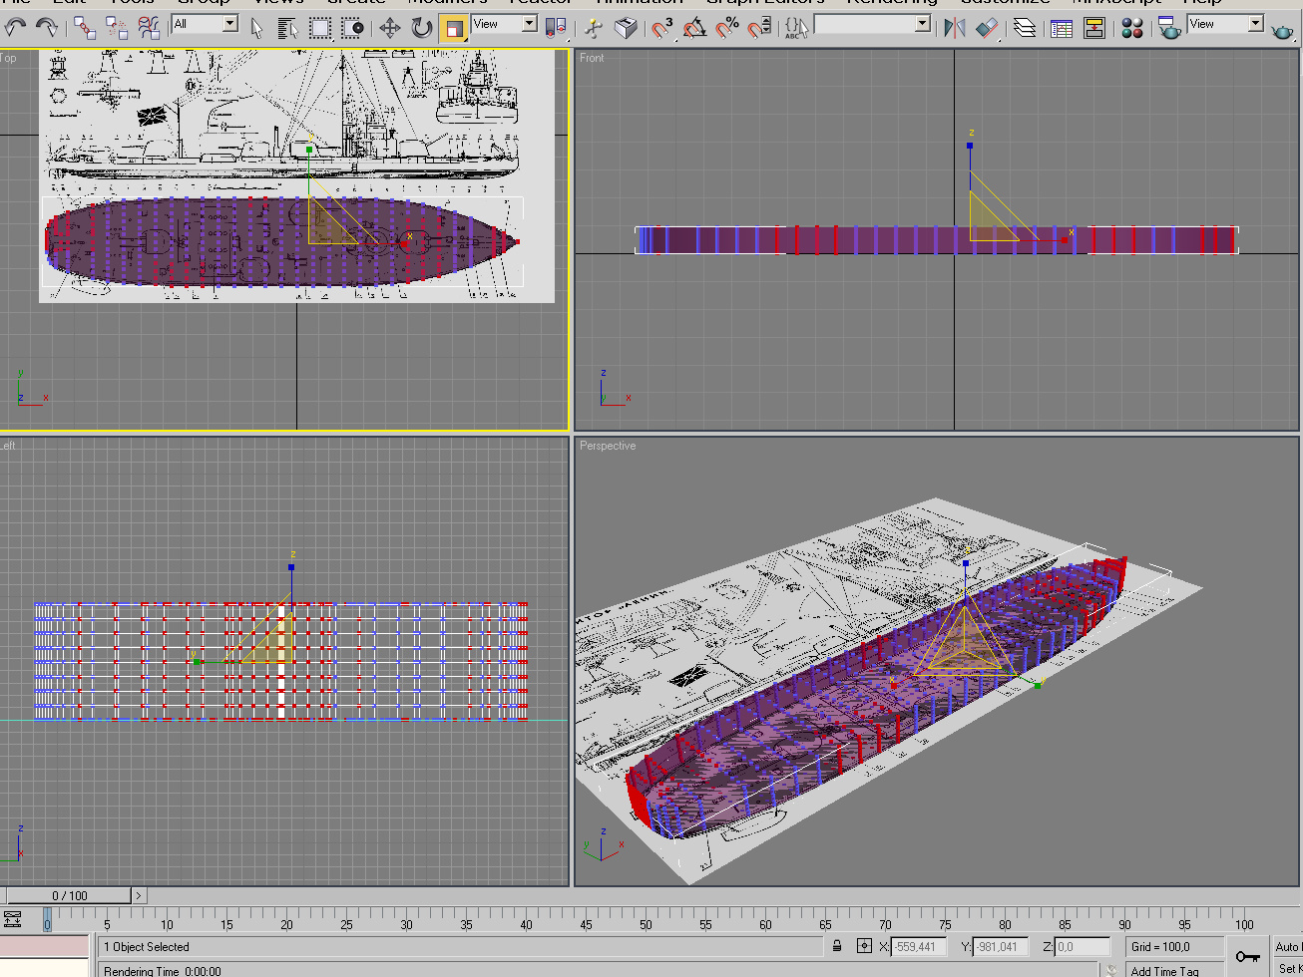The height and width of the screenshot is (977, 1303).
Task: Activate the Select and Link tool
Action: (85, 27)
